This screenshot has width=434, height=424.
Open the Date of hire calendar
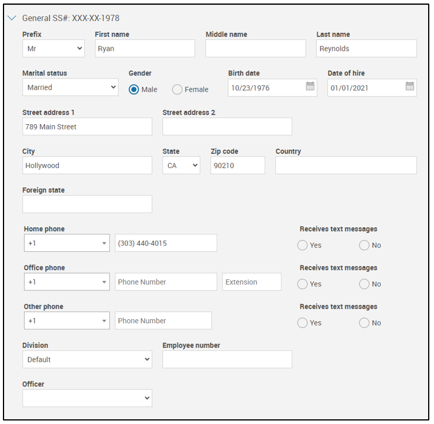(x=409, y=87)
